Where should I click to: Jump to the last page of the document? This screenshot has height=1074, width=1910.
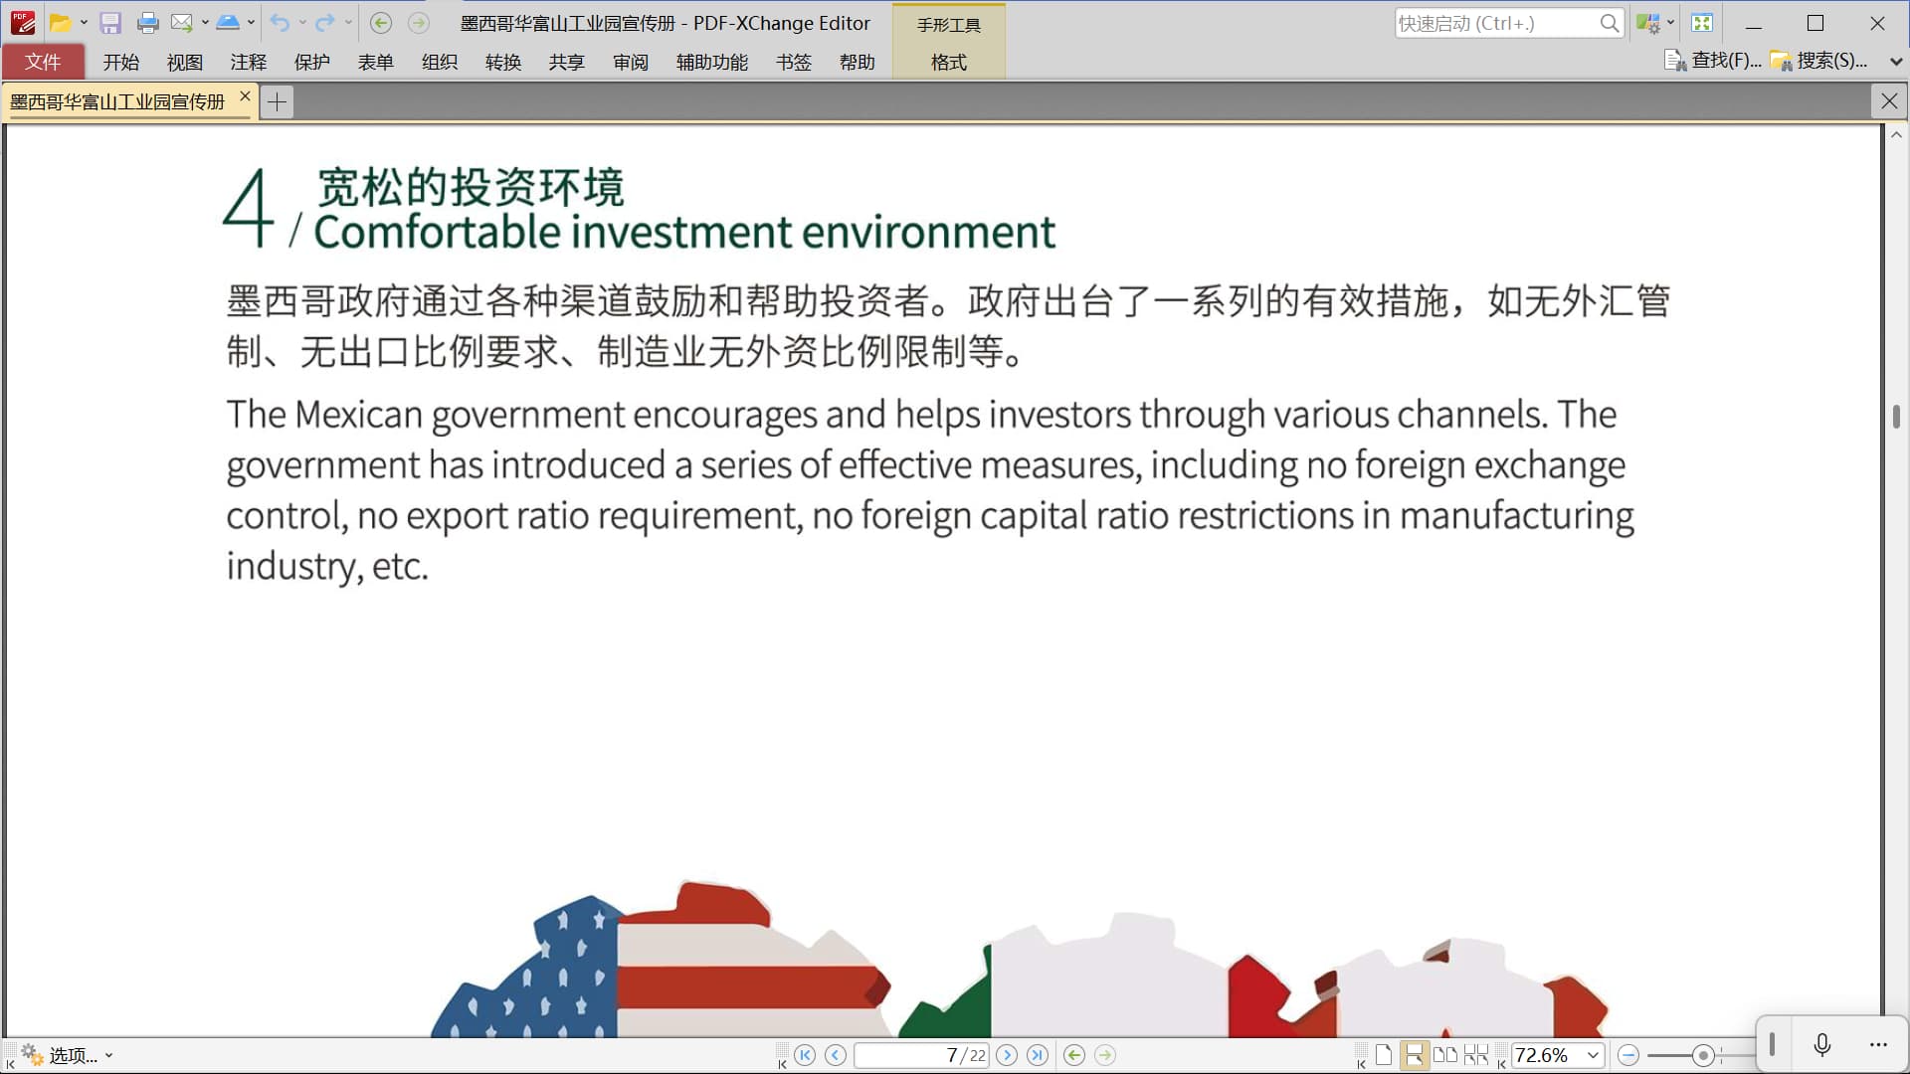(1038, 1055)
